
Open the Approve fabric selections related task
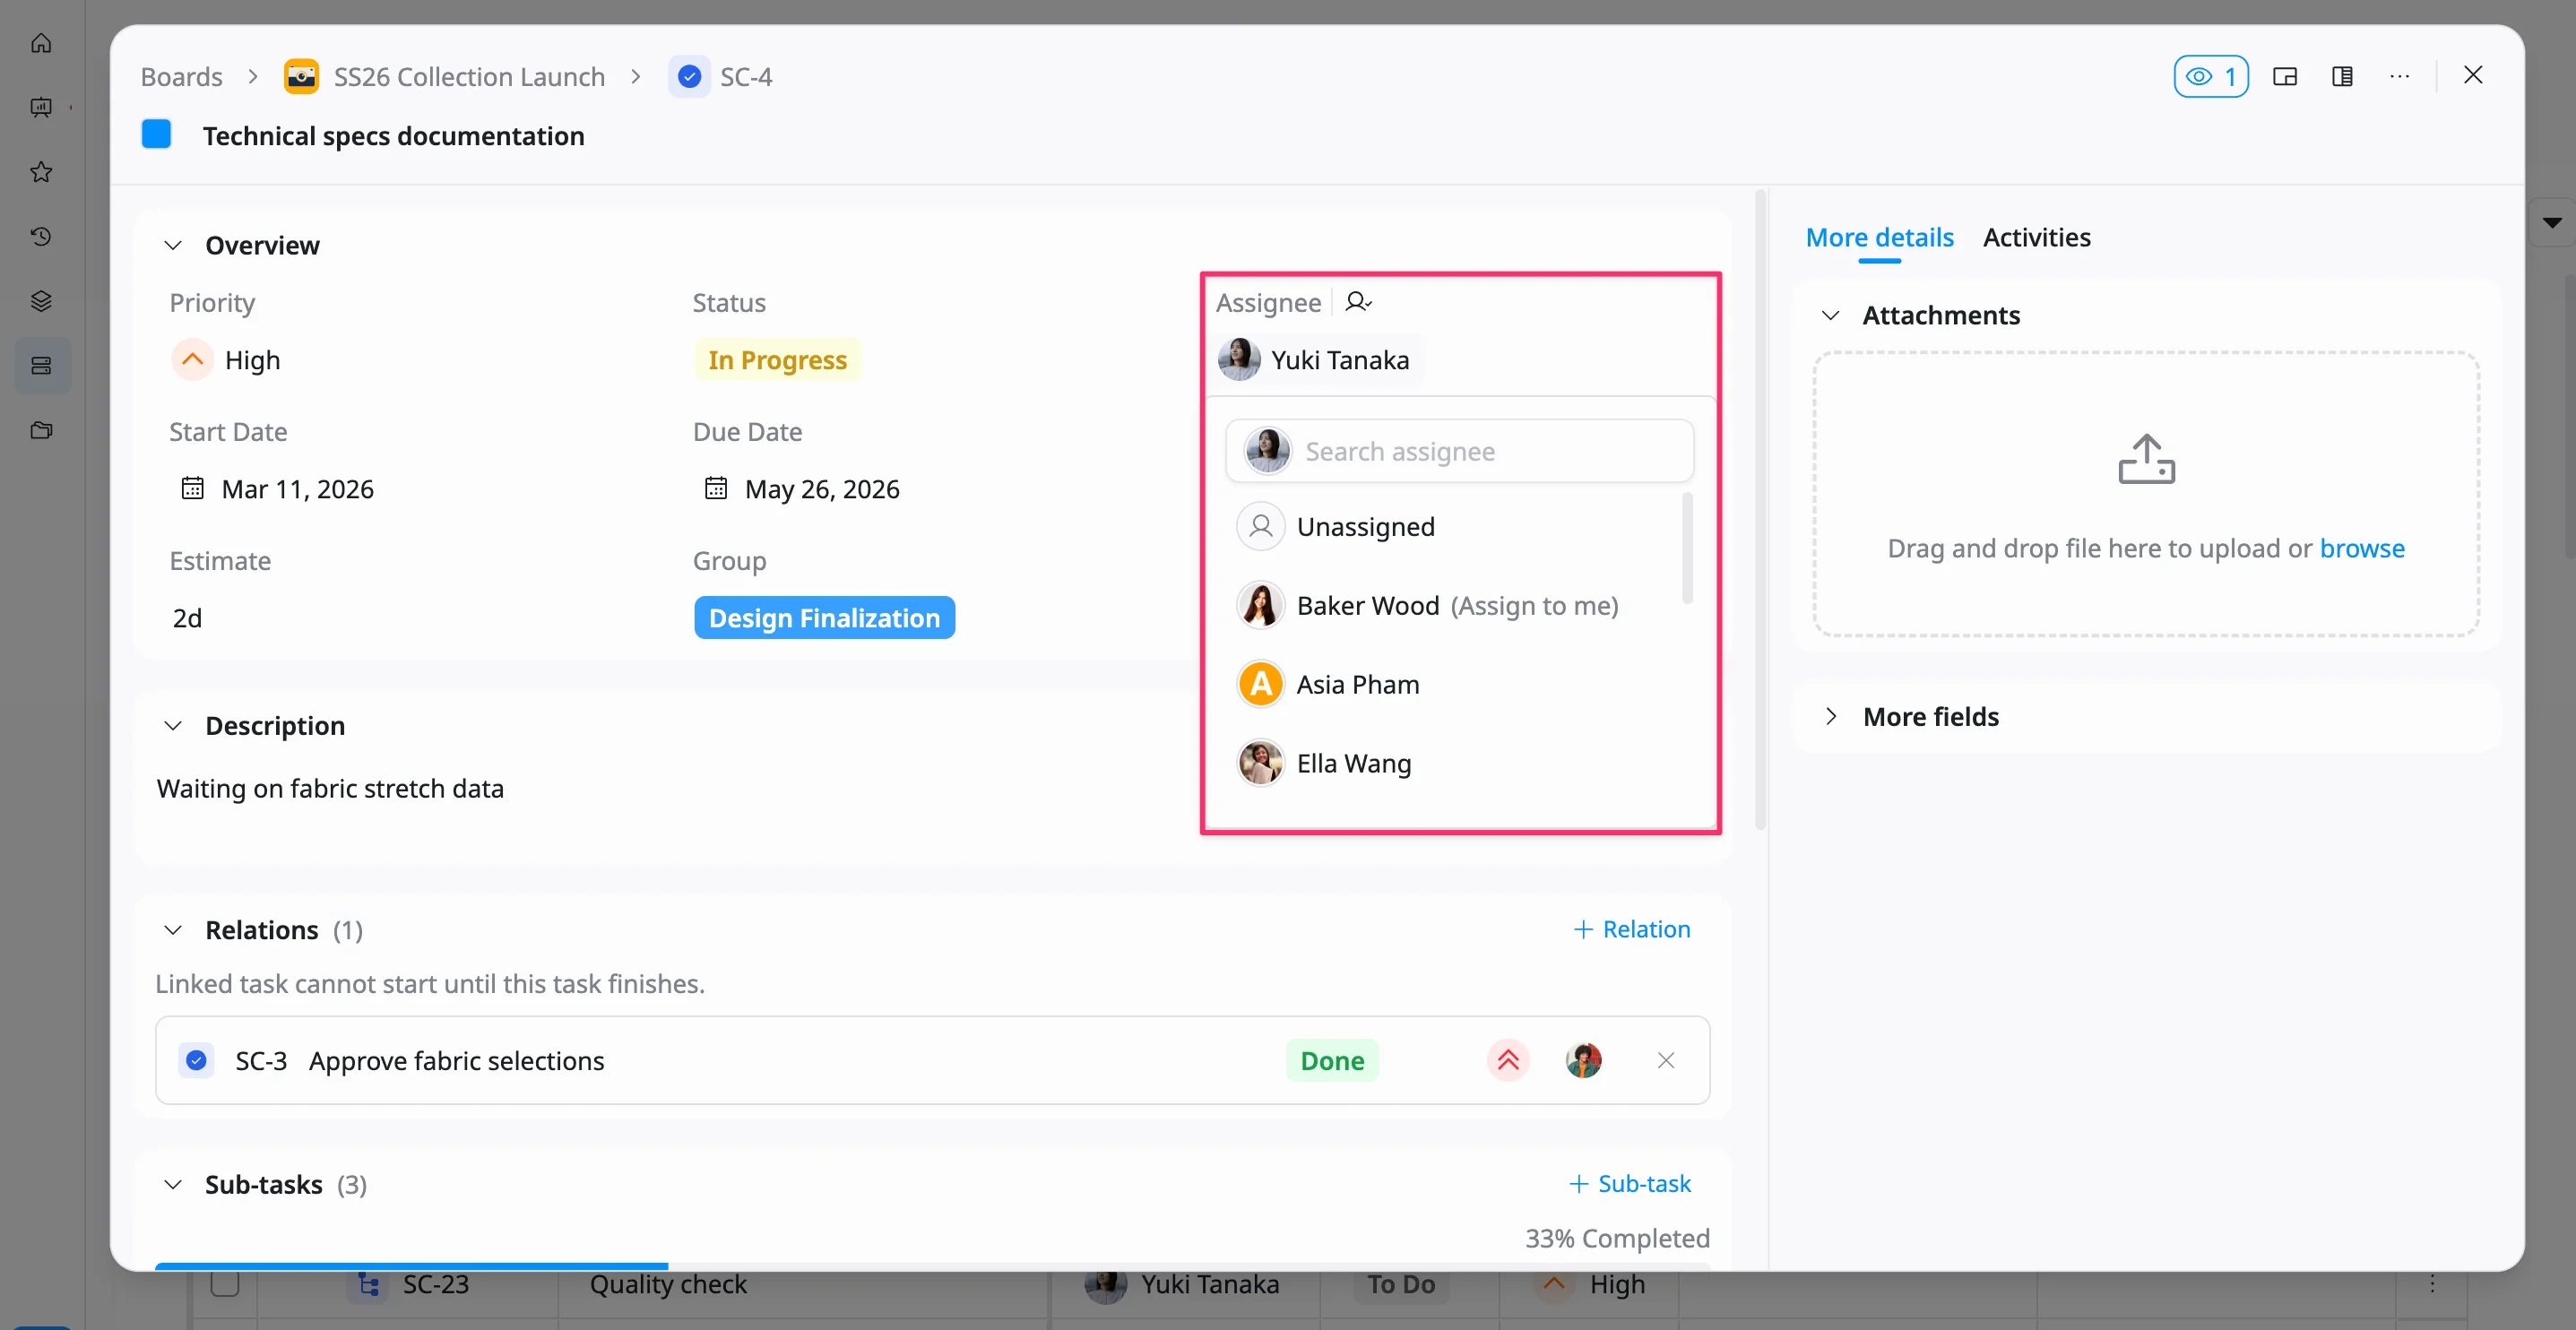(x=456, y=1060)
